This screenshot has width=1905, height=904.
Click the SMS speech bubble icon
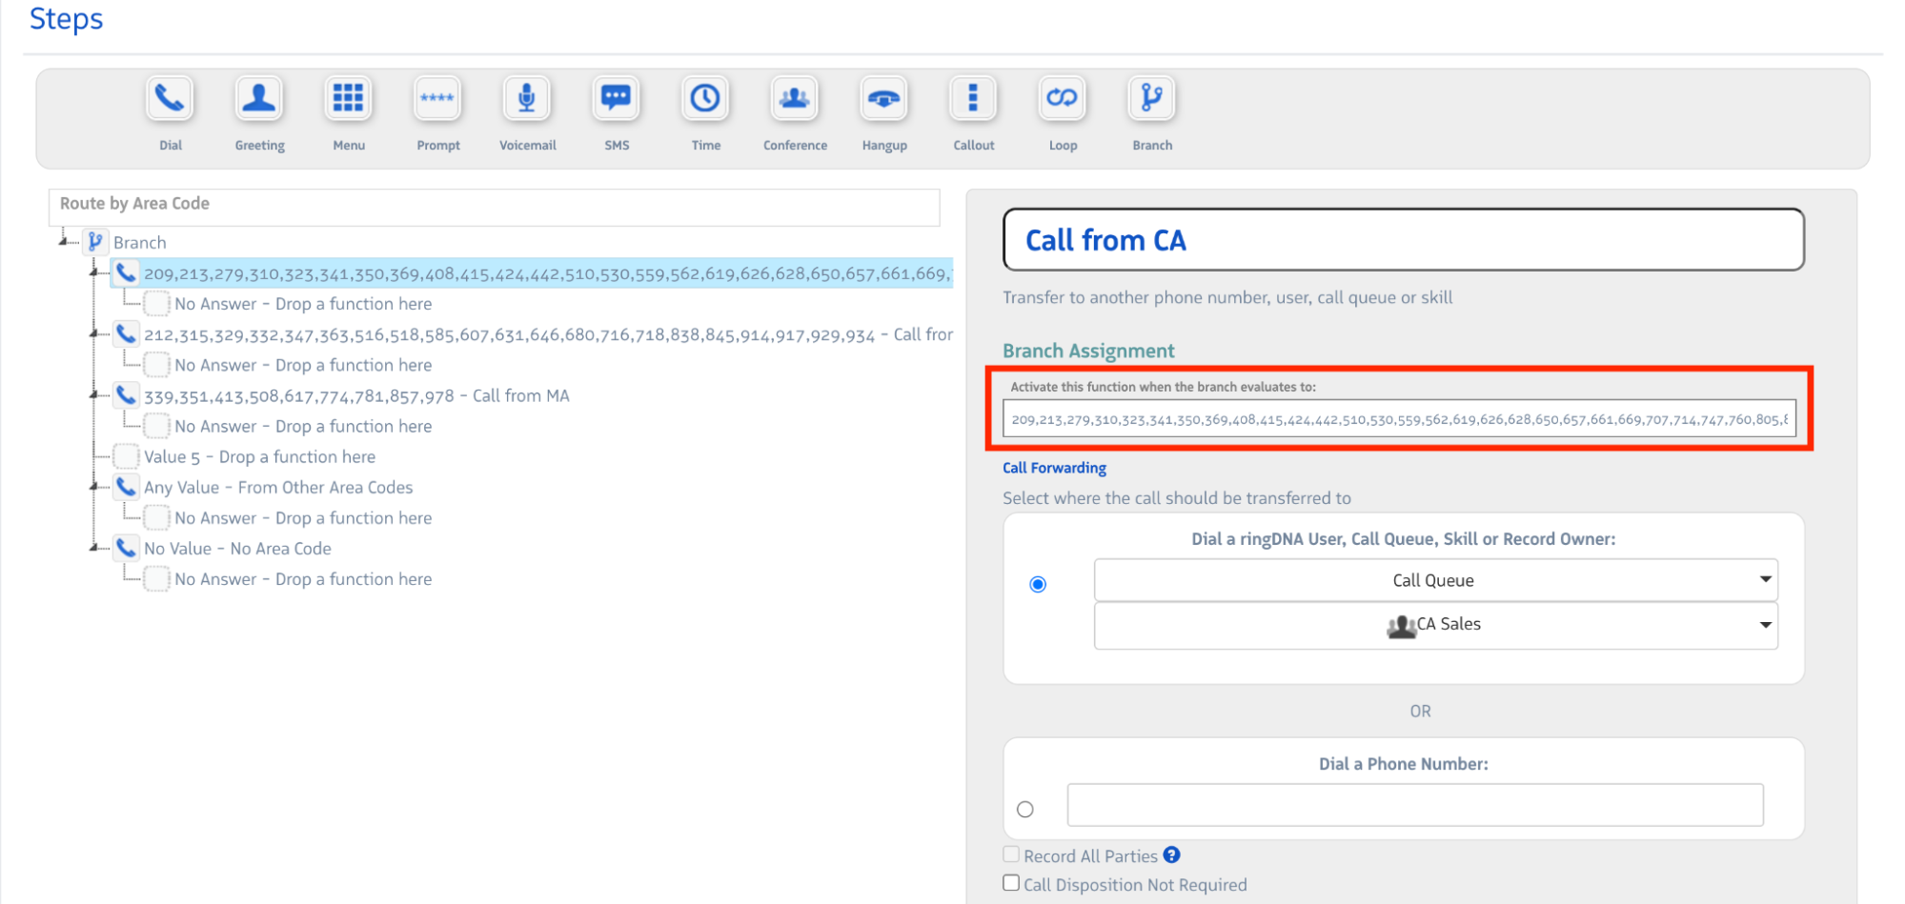(617, 99)
